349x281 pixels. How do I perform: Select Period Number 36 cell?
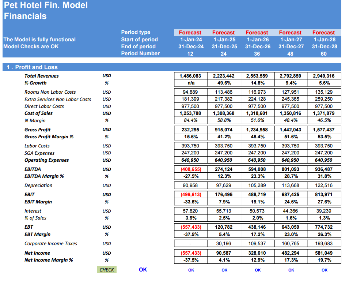(x=257, y=54)
